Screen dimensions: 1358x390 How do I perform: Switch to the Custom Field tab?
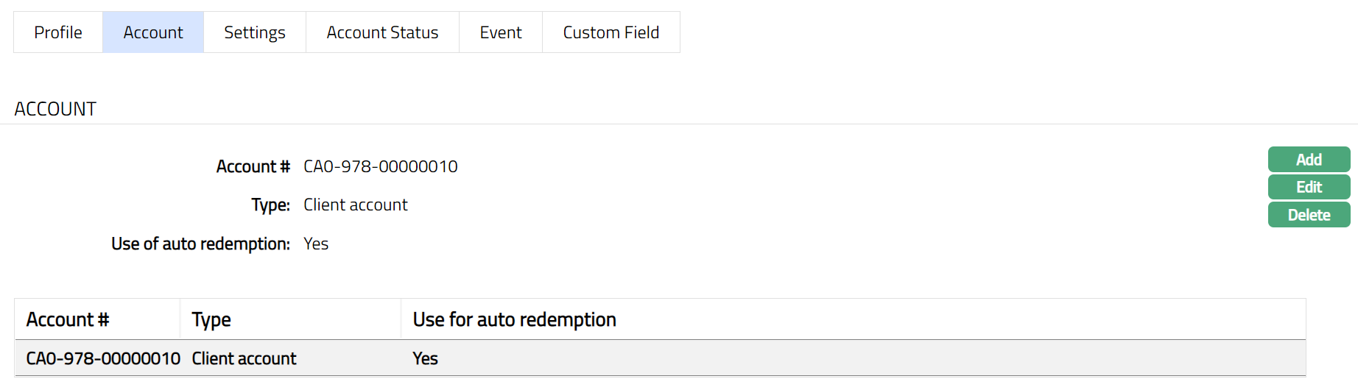[x=611, y=32]
